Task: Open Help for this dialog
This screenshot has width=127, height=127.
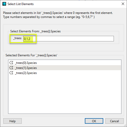Action: tap(12, 121)
